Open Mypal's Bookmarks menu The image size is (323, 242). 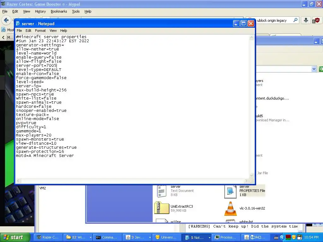click(x=59, y=11)
